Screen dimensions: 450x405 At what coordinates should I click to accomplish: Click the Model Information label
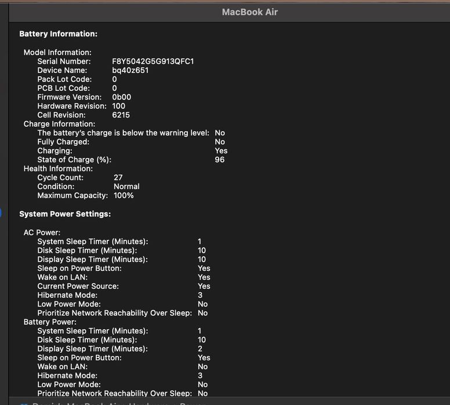(57, 53)
